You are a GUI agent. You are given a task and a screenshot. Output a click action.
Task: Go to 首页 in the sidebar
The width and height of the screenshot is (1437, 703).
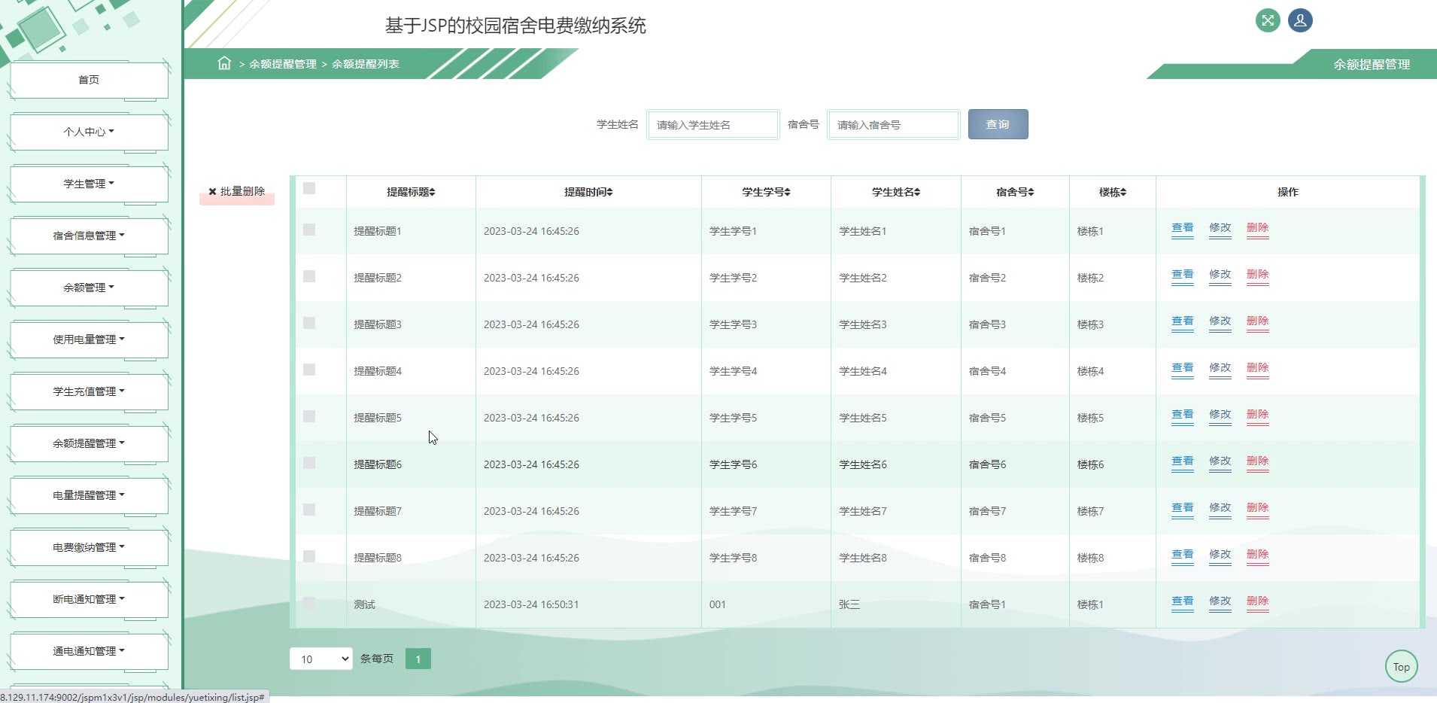click(x=89, y=80)
